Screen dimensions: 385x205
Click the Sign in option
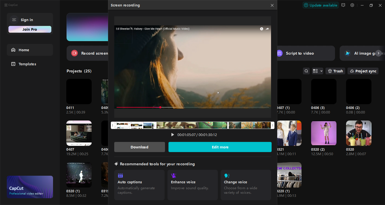27,20
